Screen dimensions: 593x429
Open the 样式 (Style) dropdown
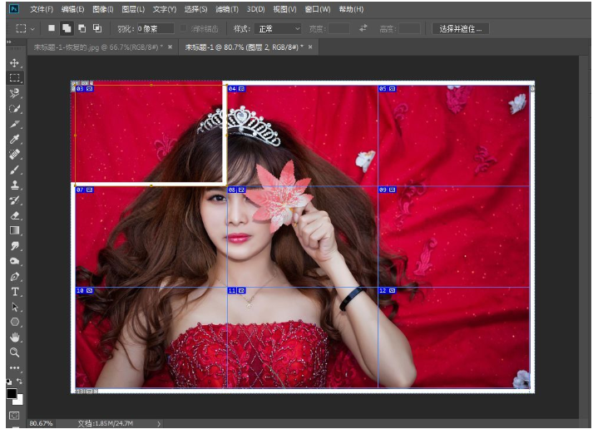279,28
